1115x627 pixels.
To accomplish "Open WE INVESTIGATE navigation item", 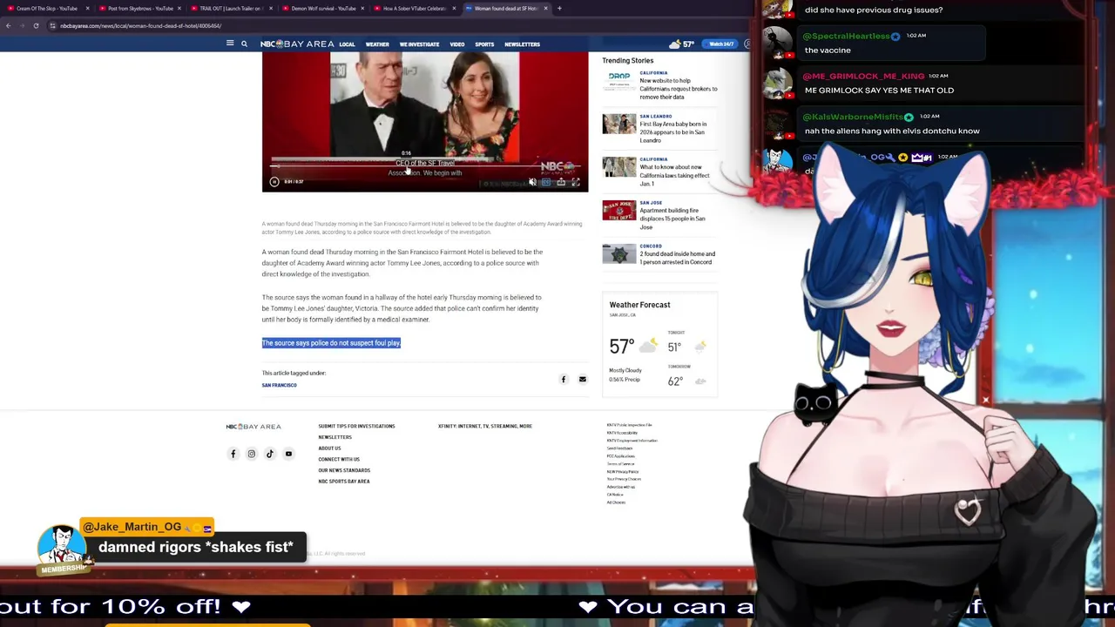I will [419, 44].
